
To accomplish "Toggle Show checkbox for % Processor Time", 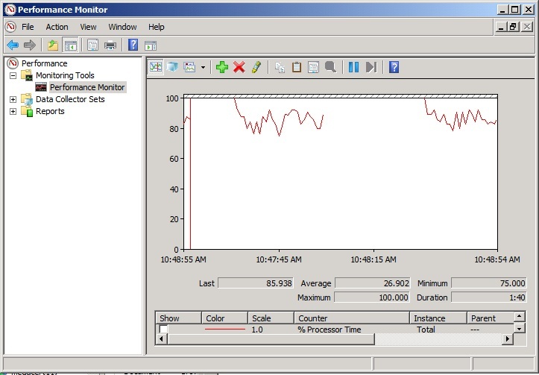I will [163, 329].
